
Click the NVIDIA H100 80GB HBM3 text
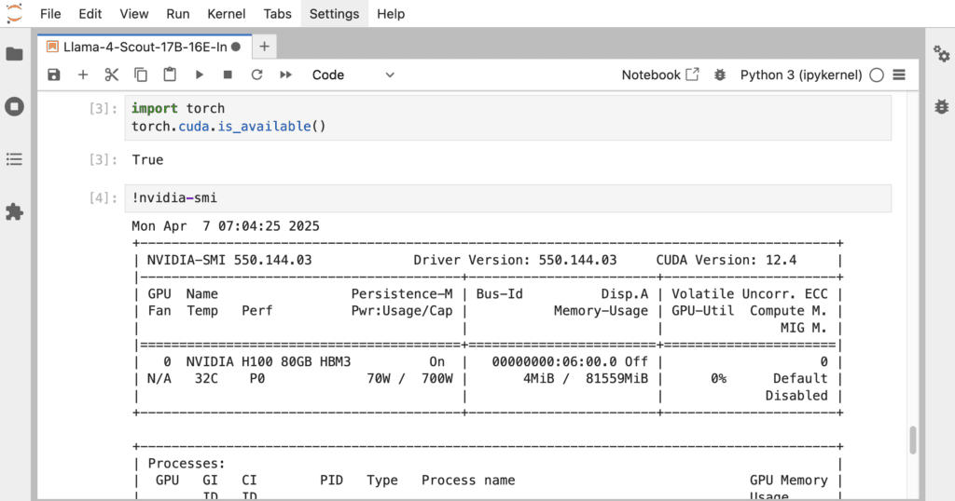(x=269, y=361)
